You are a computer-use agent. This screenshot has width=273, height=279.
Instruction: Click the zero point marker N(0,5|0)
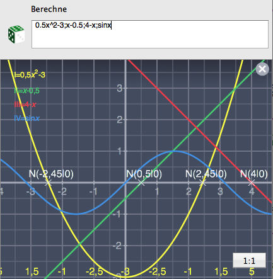(142, 183)
